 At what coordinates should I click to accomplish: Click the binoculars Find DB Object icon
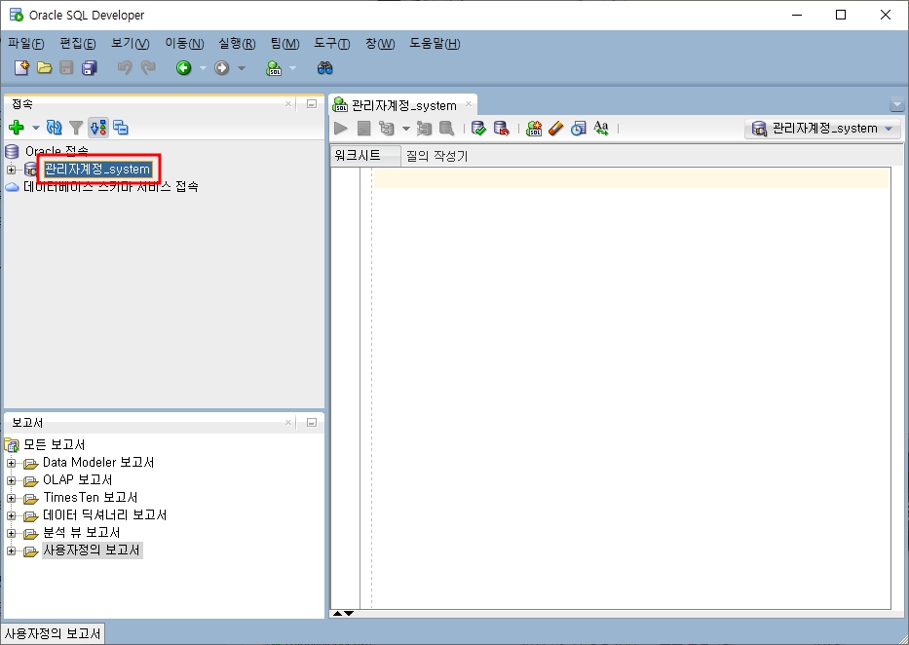(324, 68)
